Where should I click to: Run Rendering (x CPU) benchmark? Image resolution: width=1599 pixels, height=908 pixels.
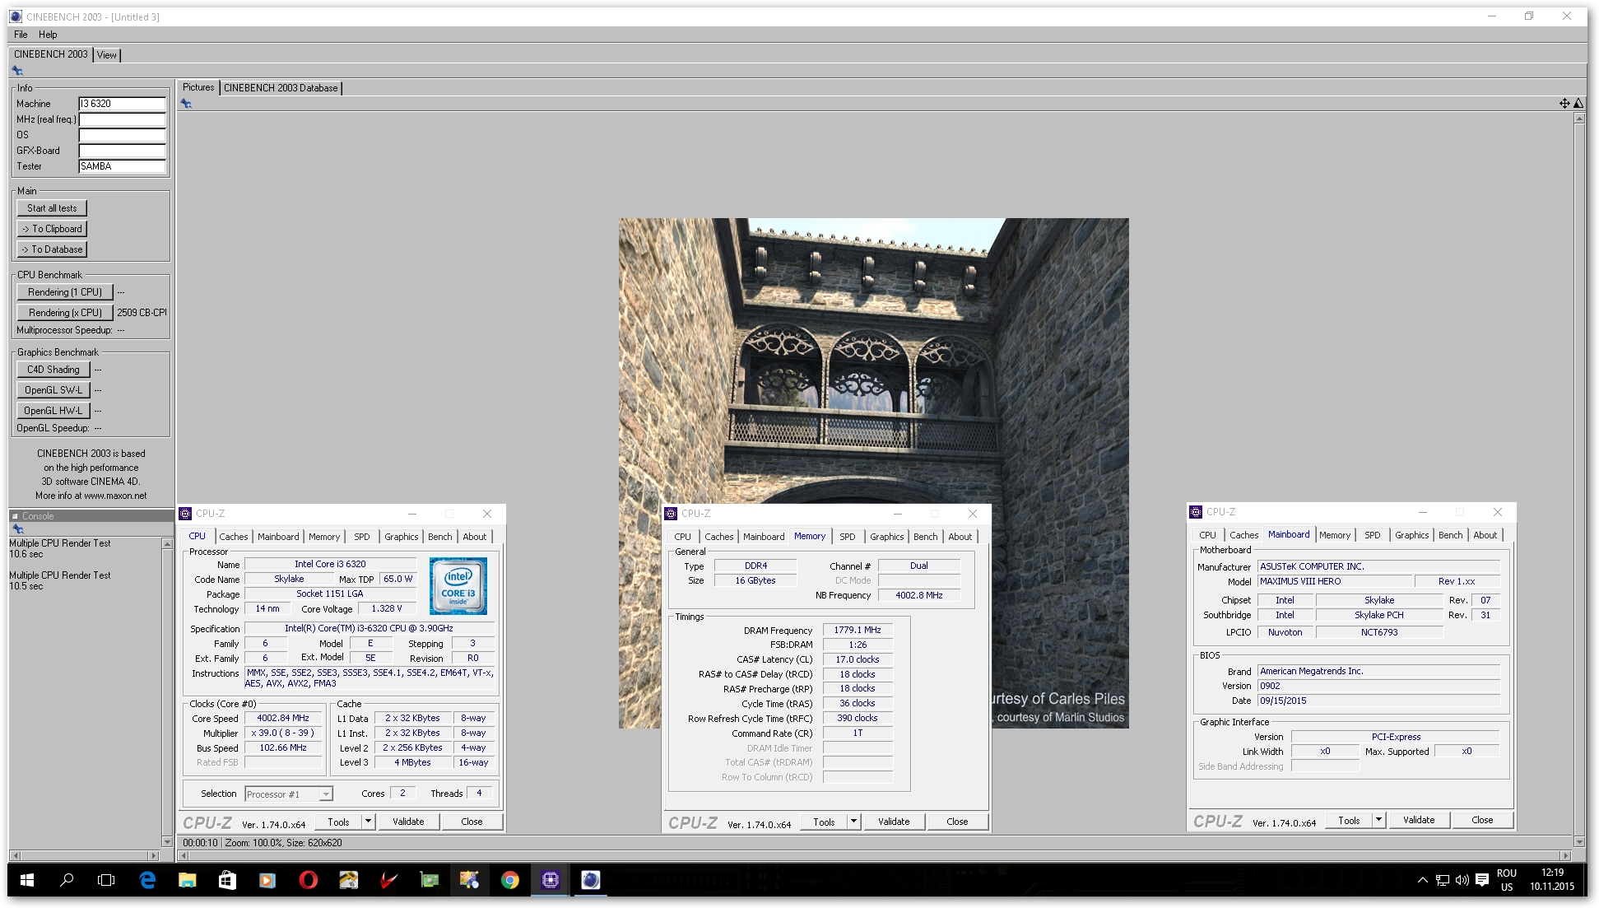(65, 313)
